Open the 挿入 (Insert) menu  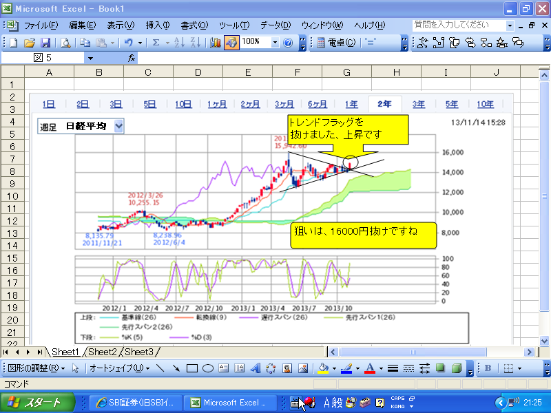pyautogui.click(x=157, y=25)
